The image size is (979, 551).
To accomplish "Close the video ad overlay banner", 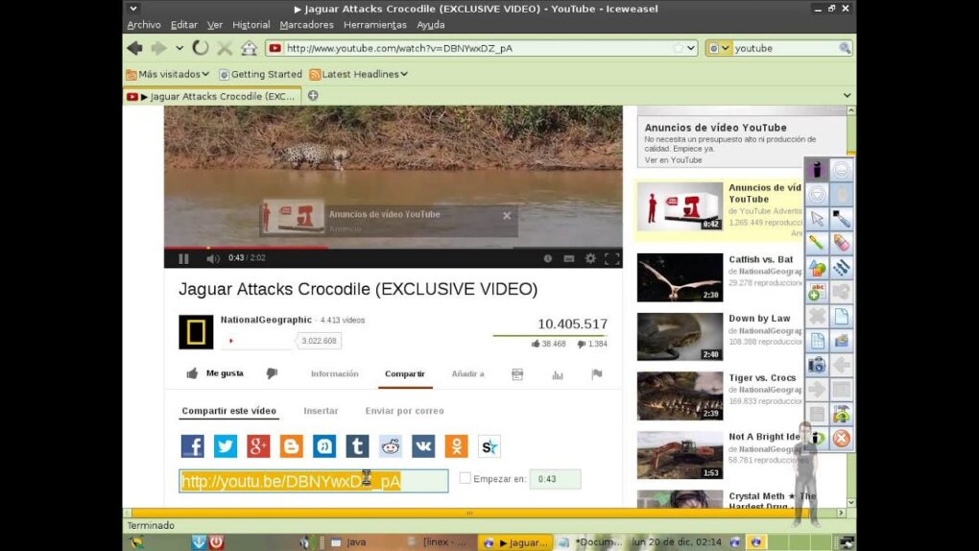I will (507, 216).
